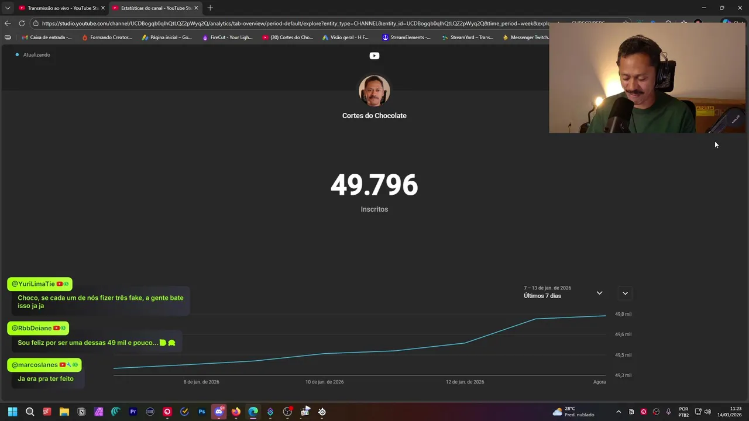Open the TickTick checkmark taskbar icon
This screenshot has height=421, width=749.
click(x=184, y=412)
